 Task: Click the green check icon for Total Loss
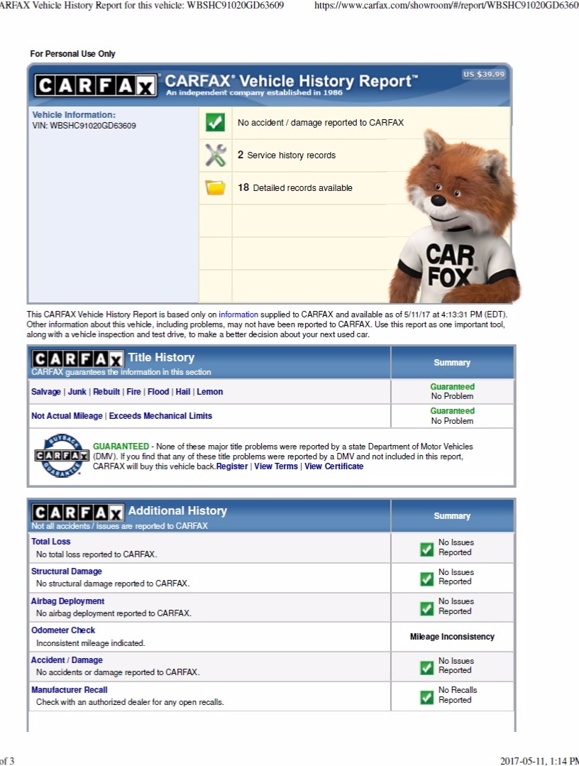(x=426, y=549)
